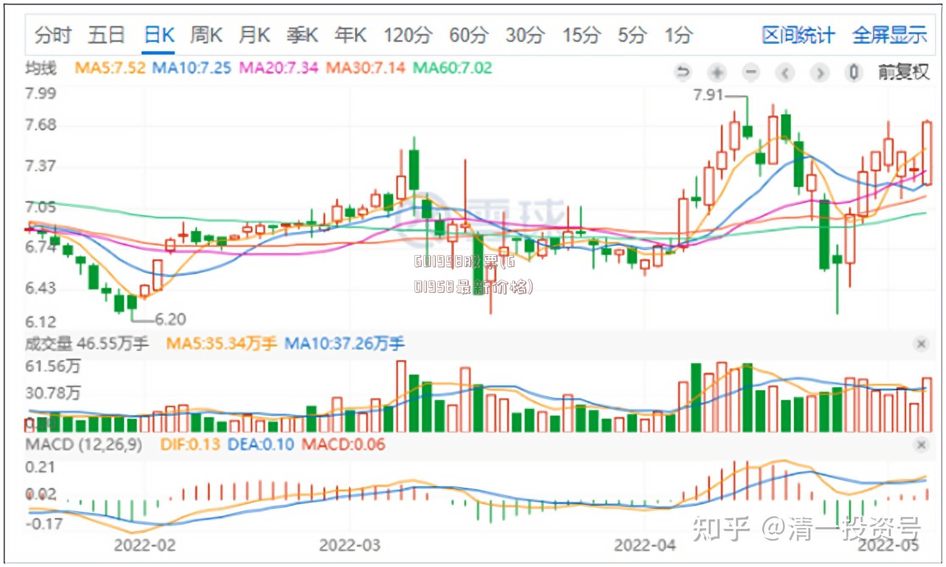Viewport: 946px width, 567px height.
Task: Click the 2022-03 date axis label
Action: [x=350, y=545]
